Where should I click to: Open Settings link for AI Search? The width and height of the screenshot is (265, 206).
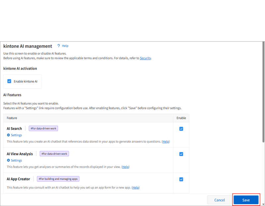click(x=16, y=135)
